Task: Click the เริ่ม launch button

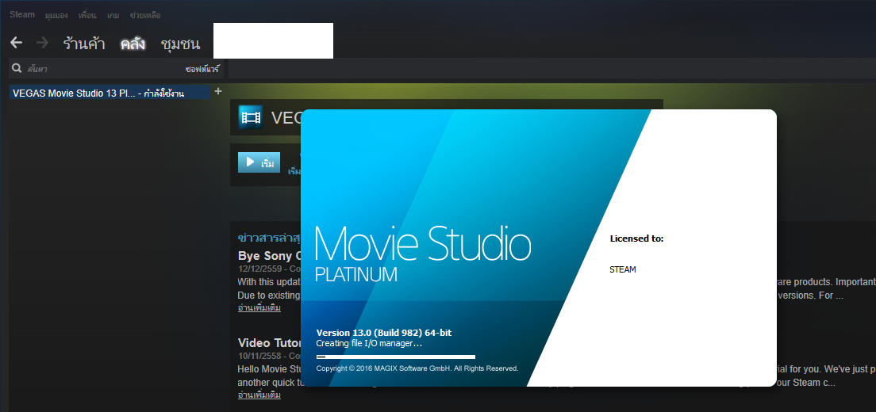Action: [259, 162]
